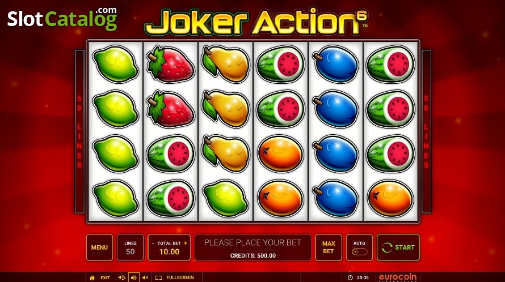Click the home icon beside EXIT
This screenshot has height=282, width=505.
[x=92, y=277]
